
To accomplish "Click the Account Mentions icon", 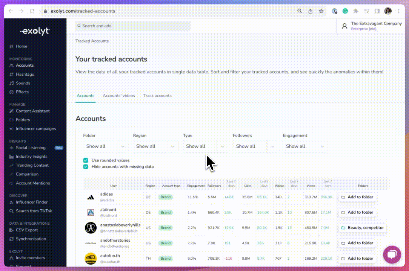I will 11,183.
